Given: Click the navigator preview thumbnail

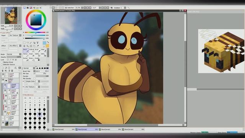Looking at the screenshot, I should [x=11, y=15].
